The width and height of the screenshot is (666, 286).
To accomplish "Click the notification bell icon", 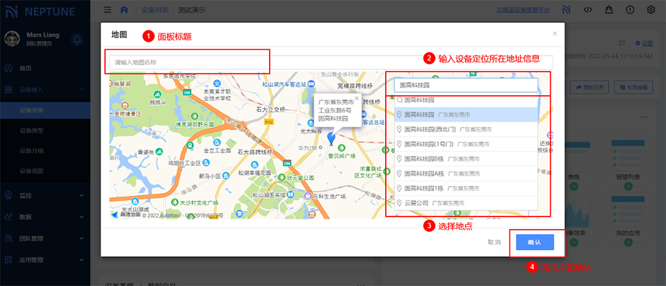I will [77, 40].
